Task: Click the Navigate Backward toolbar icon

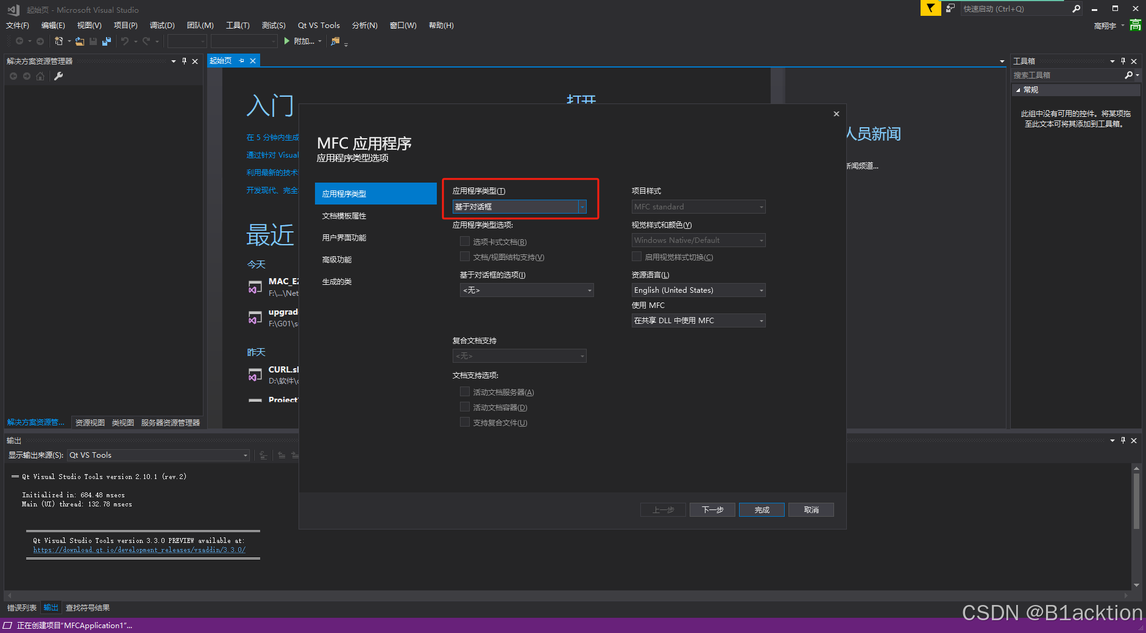Action: click(x=19, y=41)
